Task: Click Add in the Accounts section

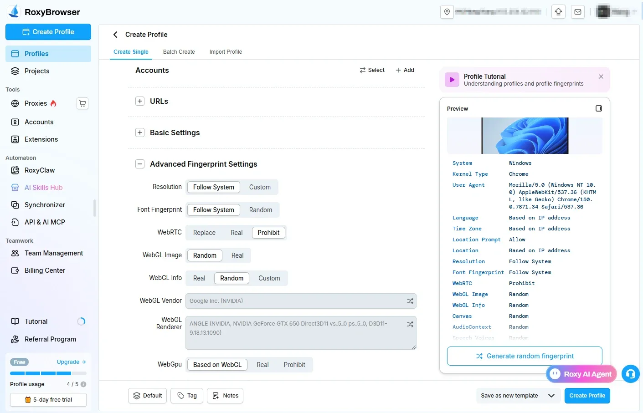Action: [405, 70]
